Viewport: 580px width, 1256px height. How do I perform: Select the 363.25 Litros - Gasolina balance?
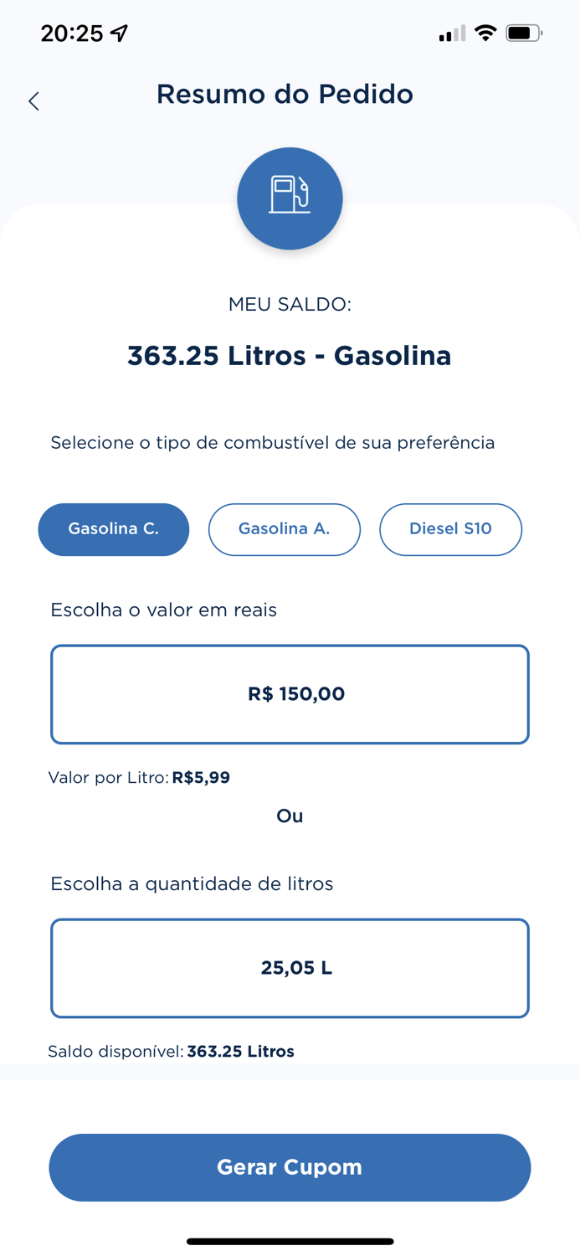click(x=290, y=355)
